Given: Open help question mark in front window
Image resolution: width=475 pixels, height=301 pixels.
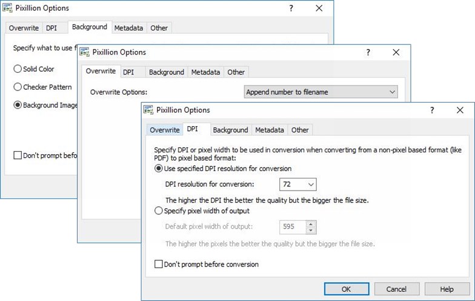Looking at the screenshot, I should point(432,110).
